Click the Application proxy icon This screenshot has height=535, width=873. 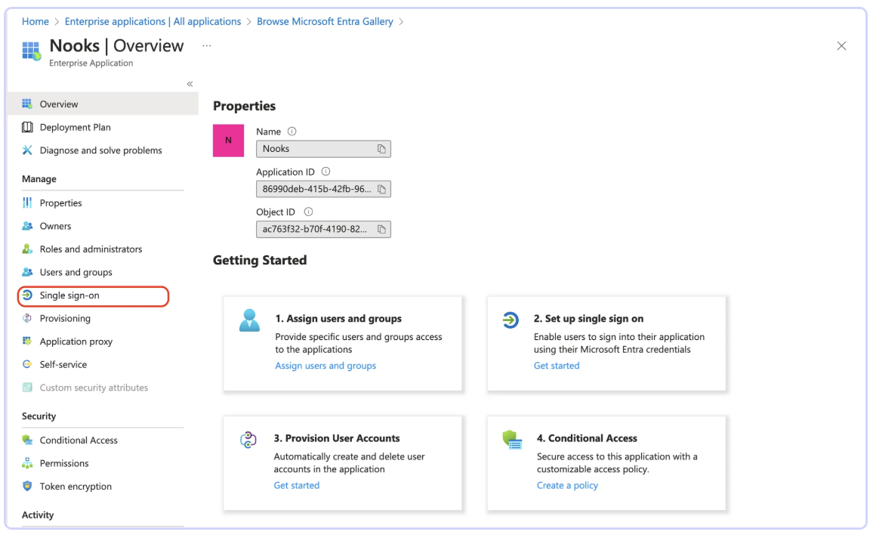tap(26, 341)
